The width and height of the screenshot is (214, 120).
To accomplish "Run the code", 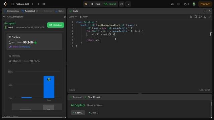I will tap(96, 4).
